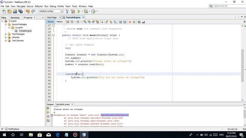The width and height of the screenshot is (246, 138).
Task: Collapse the exception stack trace in Output
Action: point(52,115)
